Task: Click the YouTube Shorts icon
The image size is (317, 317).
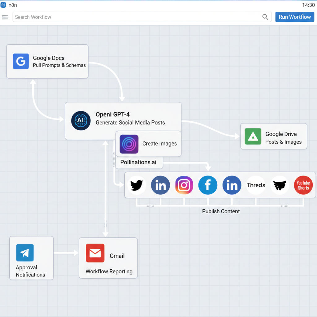Action: click(303, 185)
